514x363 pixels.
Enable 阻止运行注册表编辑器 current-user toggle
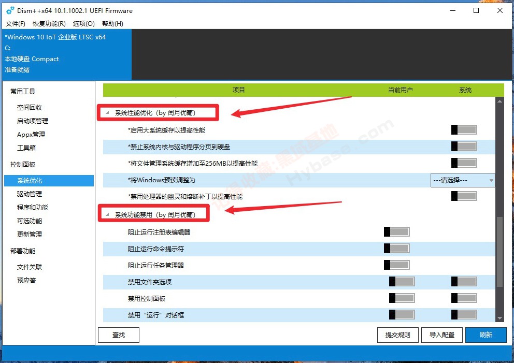pos(397,232)
